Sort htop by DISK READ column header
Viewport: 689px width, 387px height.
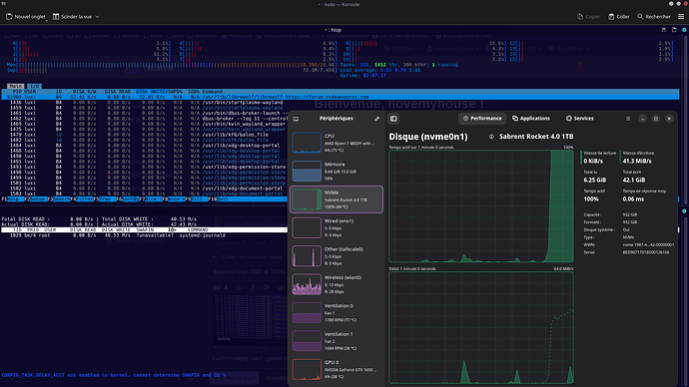click(x=117, y=92)
